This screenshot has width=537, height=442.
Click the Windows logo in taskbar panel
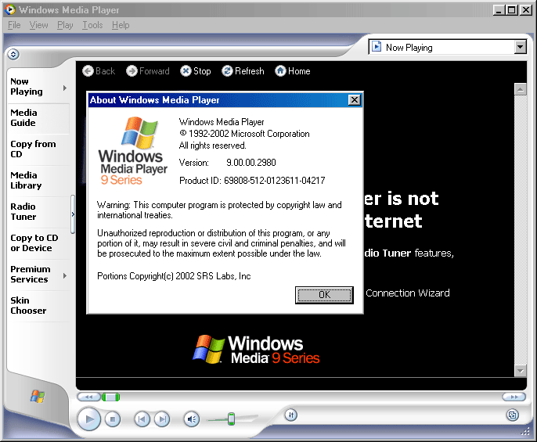(38, 397)
